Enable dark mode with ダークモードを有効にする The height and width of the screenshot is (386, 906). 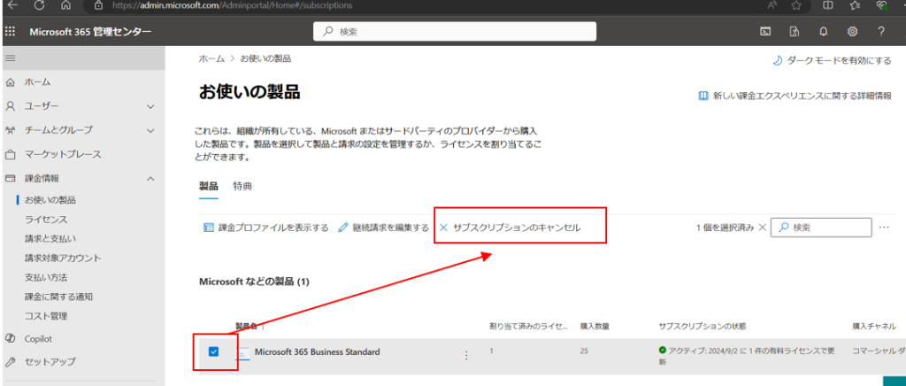pos(832,61)
